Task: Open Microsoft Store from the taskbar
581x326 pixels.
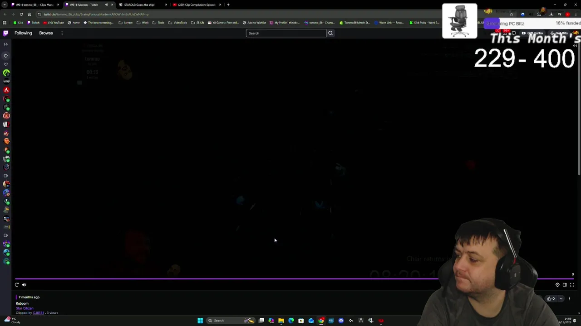Action: pyautogui.click(x=301, y=321)
